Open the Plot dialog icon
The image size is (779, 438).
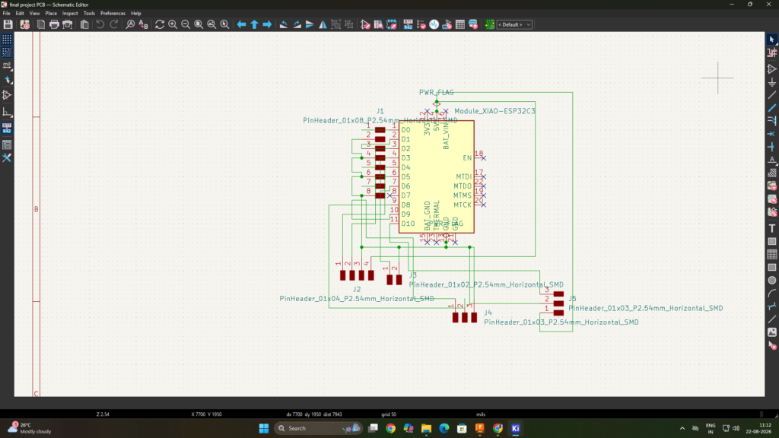[x=68, y=24]
